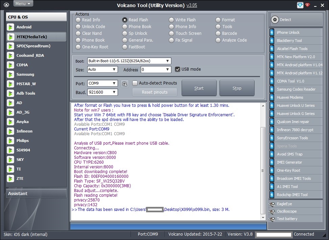The height and width of the screenshot is (240, 329).
Task: Click the Samsung Codes Reader phone icon
Action: [272, 89]
